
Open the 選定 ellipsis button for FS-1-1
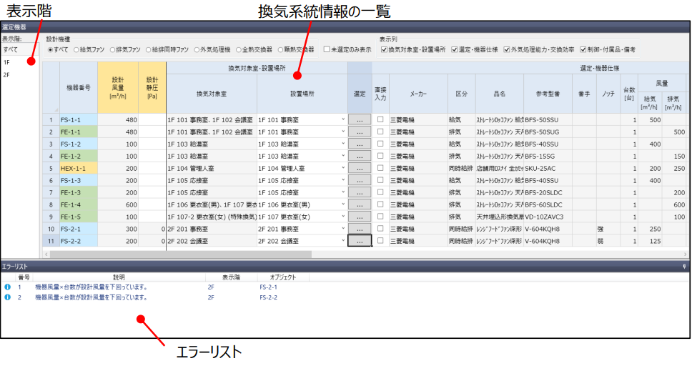360,120
